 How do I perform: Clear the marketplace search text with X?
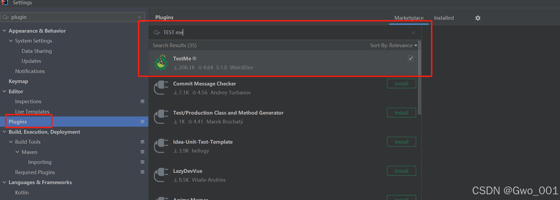point(413,33)
